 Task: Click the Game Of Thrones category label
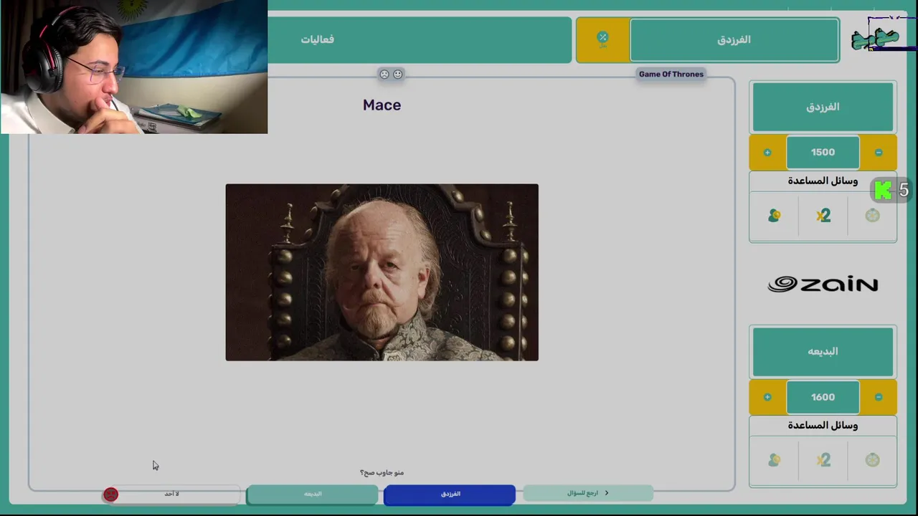coord(671,74)
